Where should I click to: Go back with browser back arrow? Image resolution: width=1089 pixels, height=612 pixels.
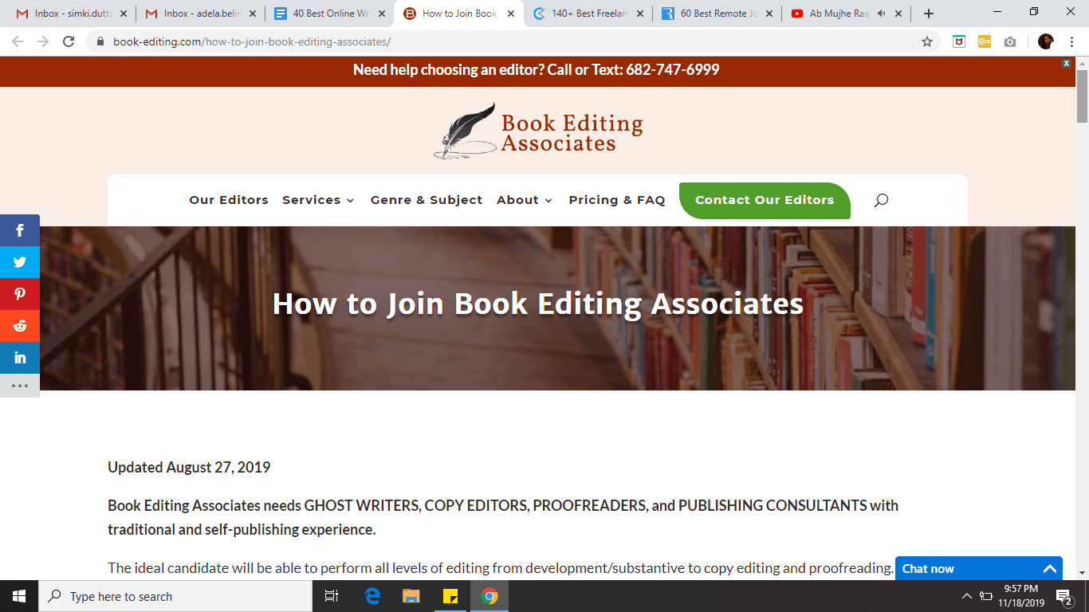pos(18,41)
